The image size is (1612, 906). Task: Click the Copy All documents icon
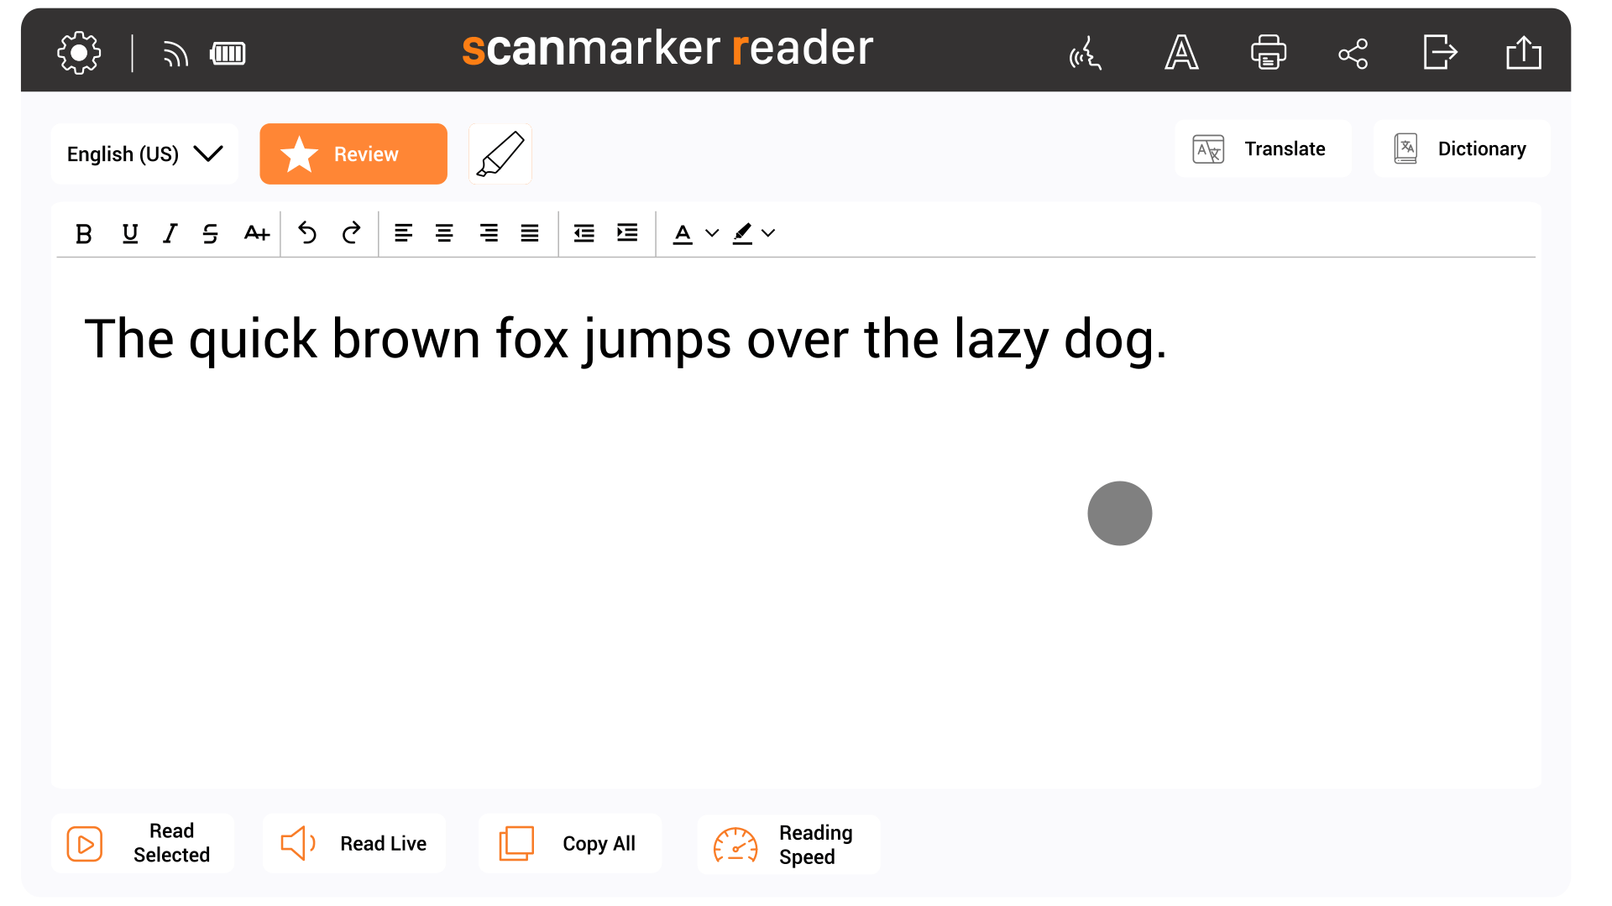(517, 843)
